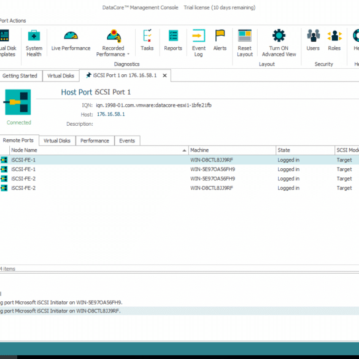This screenshot has width=359, height=359.
Task: Open the Roles security panel
Action: (334, 40)
